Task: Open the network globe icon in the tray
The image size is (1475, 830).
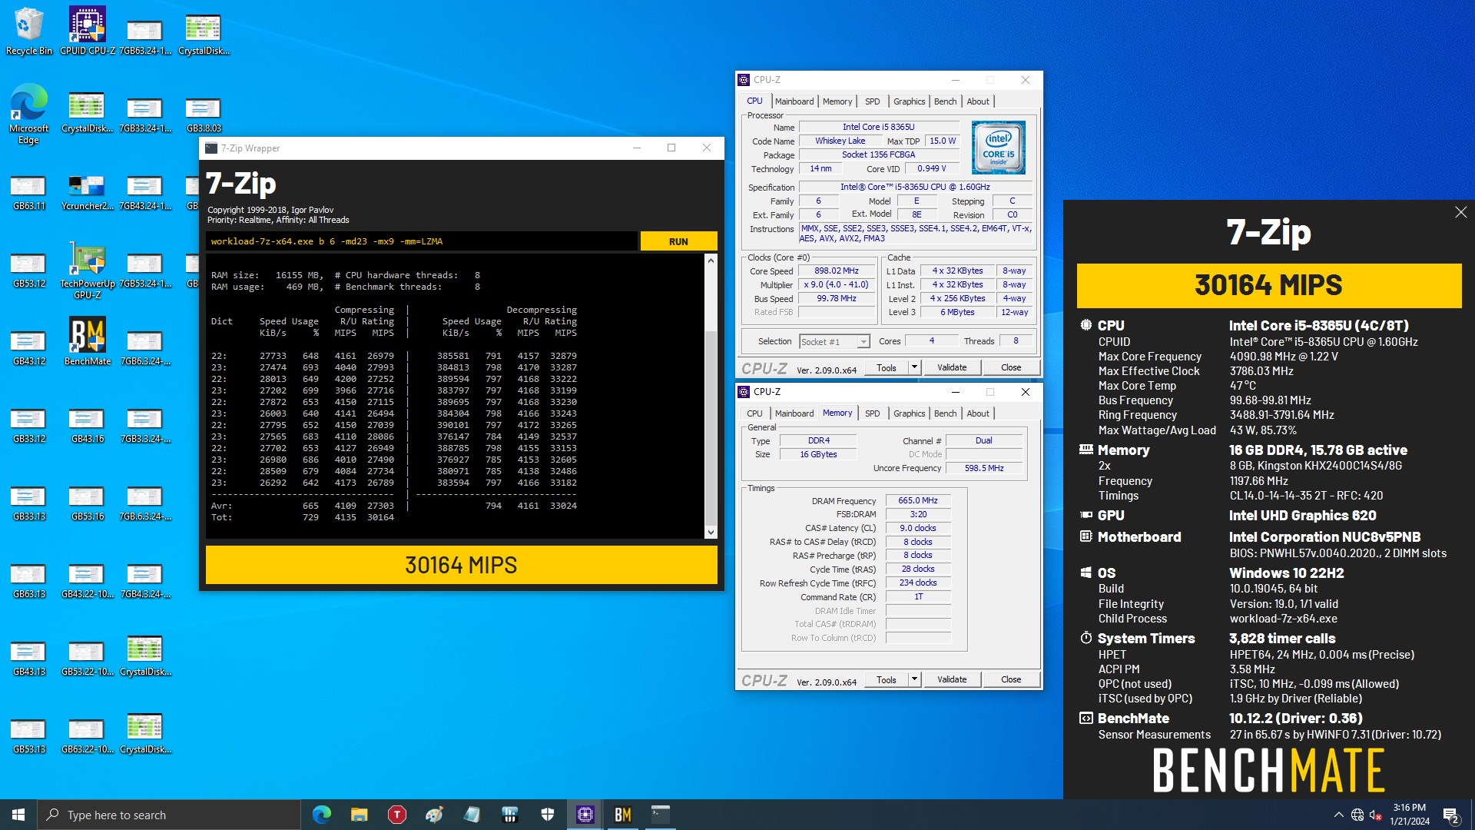Action: click(x=1357, y=815)
